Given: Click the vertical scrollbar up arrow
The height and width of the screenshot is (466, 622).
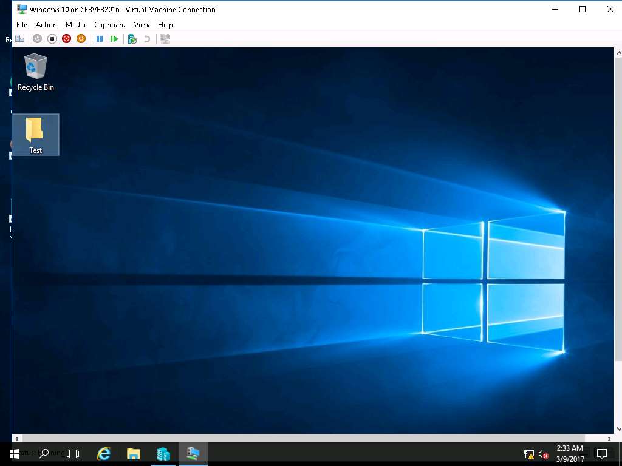Looking at the screenshot, I should tap(618, 52).
